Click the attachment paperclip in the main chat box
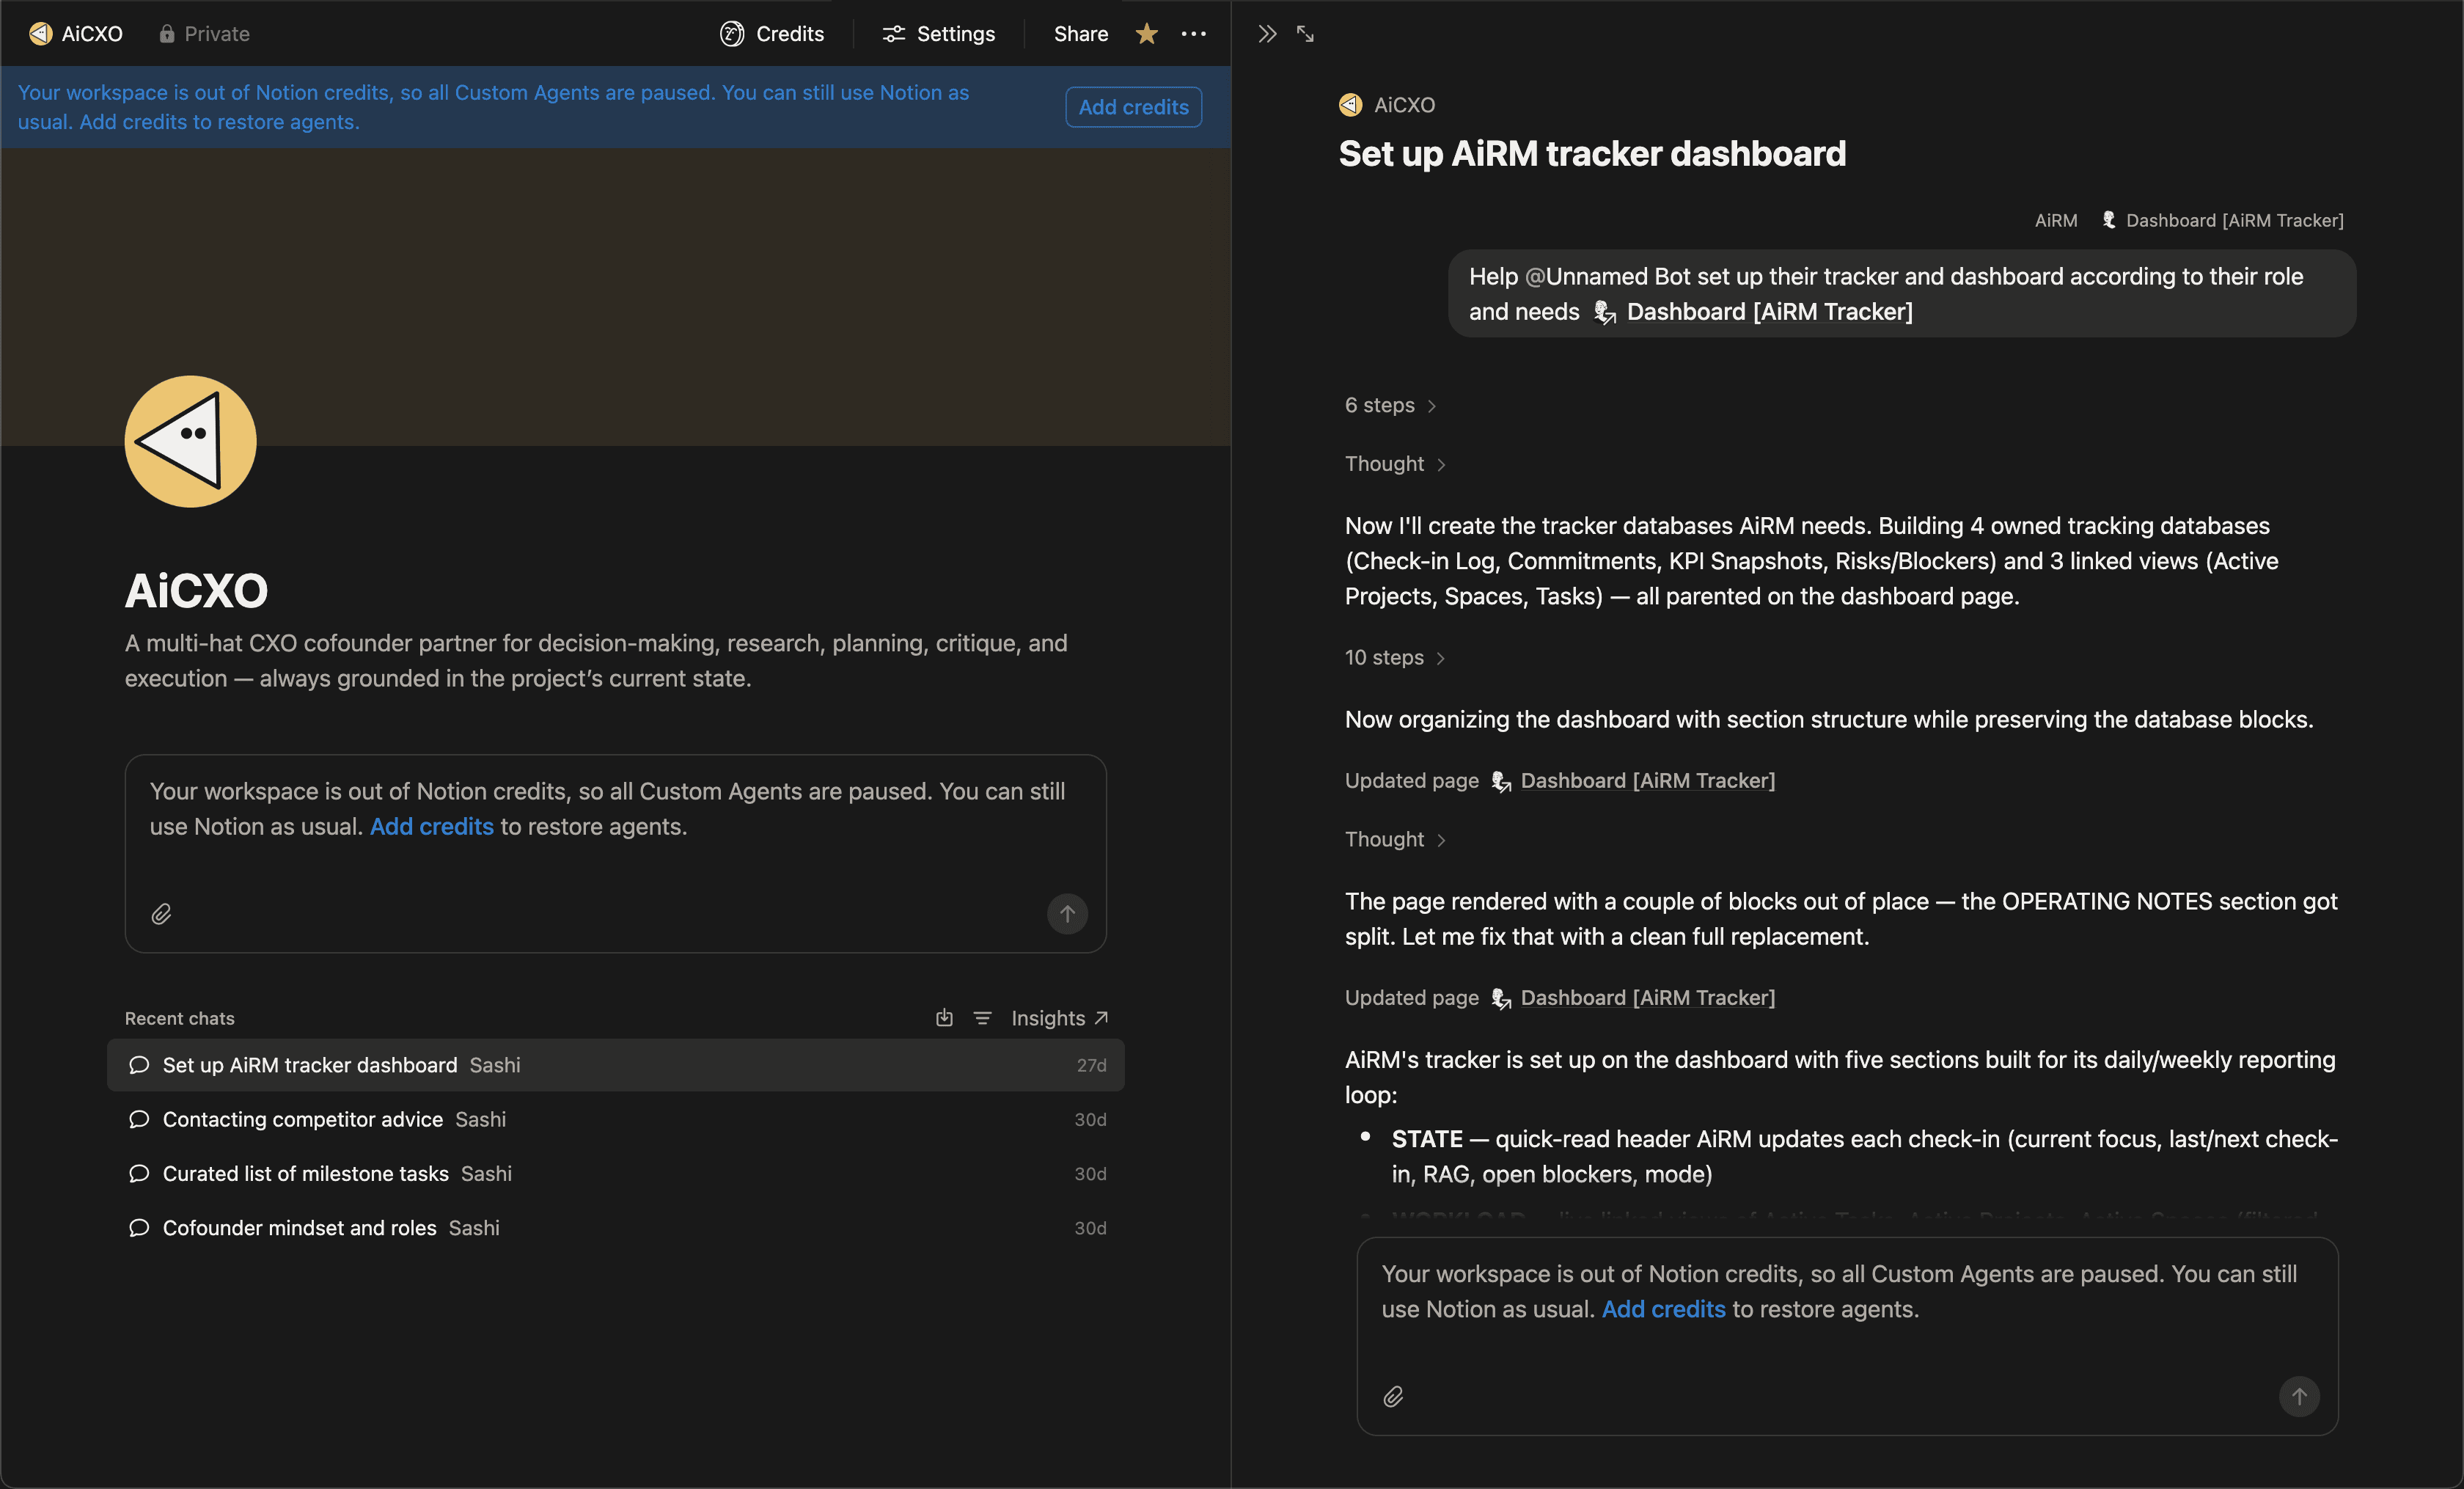Viewport: 2464px width, 1489px height. click(x=161, y=914)
